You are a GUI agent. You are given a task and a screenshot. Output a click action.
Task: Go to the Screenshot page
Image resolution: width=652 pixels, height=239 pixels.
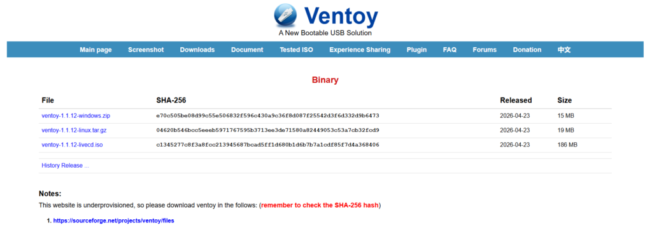pos(146,50)
